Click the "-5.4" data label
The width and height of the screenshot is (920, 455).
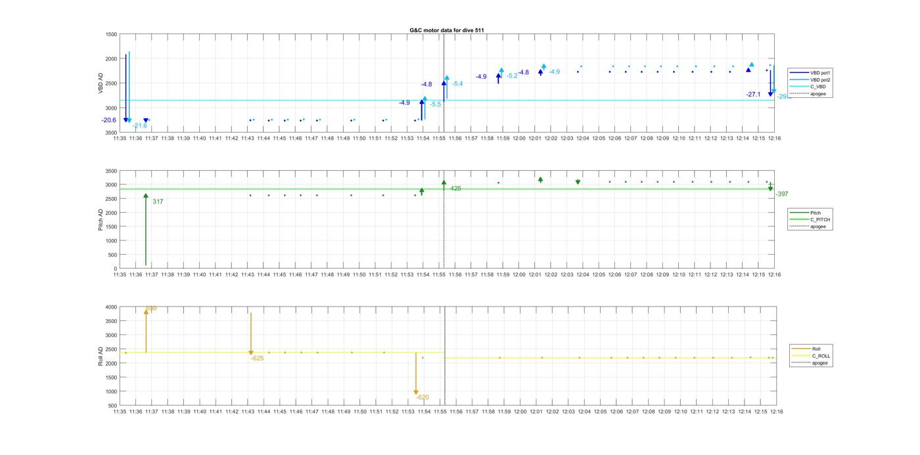tap(457, 83)
